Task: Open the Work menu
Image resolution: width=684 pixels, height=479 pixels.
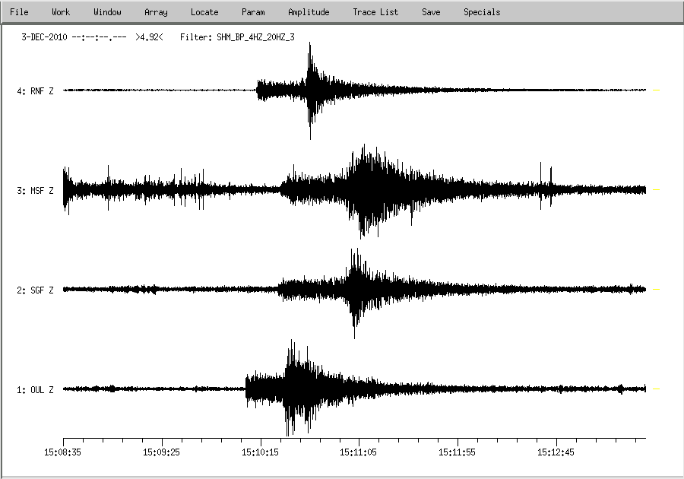Action: click(61, 12)
